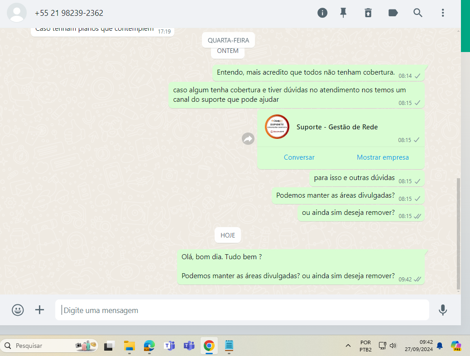Open the Notepad app in taskbar
470x356 pixels.
click(x=229, y=346)
